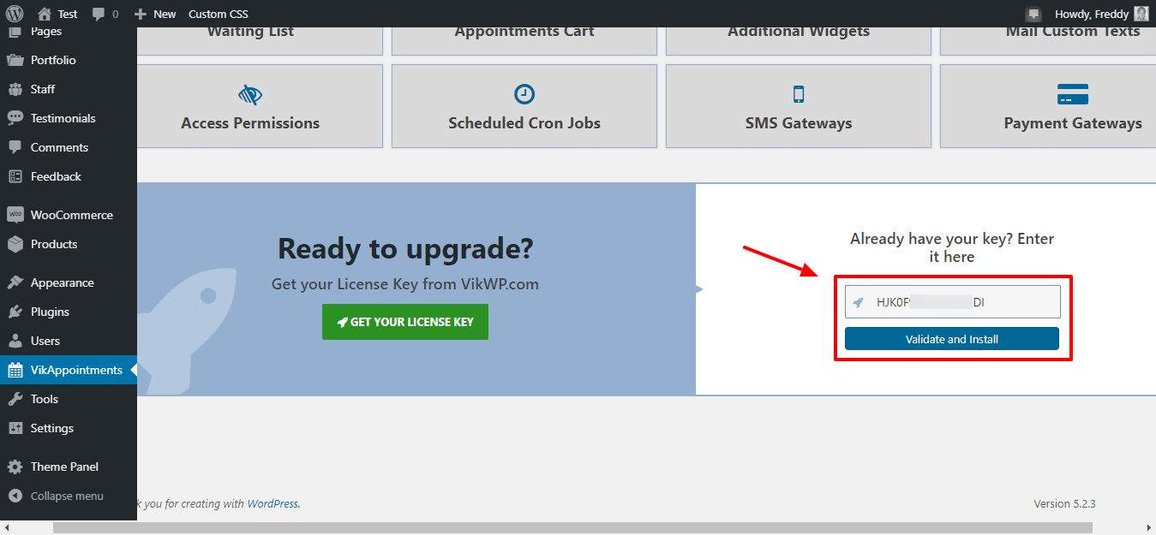Viewport: 1156px width, 535px height.
Task: Click the SMS Gateways phone icon
Action: click(x=799, y=94)
